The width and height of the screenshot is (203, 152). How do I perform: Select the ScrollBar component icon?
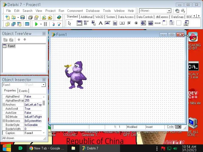pyautogui.click(x=158, y=23)
